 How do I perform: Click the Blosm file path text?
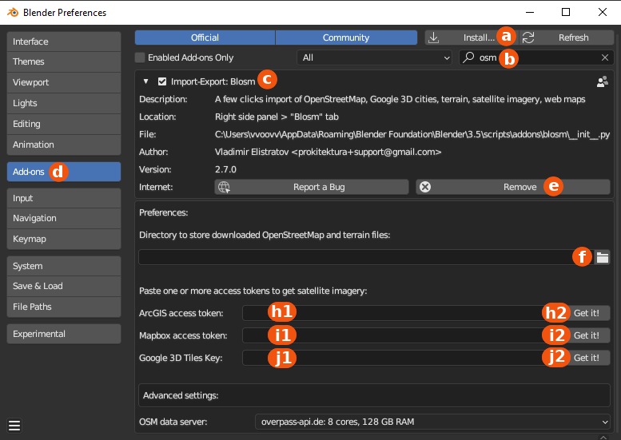tap(412, 134)
